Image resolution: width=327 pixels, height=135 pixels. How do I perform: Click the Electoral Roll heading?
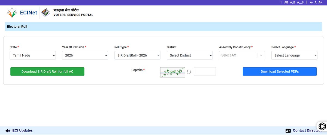17,27
